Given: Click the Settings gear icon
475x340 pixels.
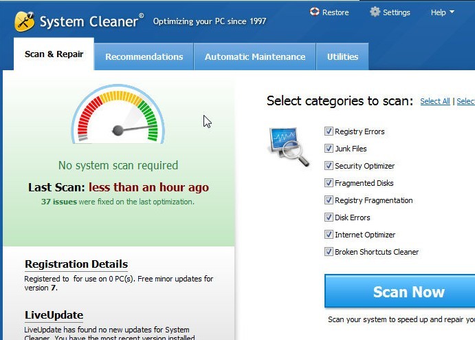Looking at the screenshot, I should pos(375,12).
